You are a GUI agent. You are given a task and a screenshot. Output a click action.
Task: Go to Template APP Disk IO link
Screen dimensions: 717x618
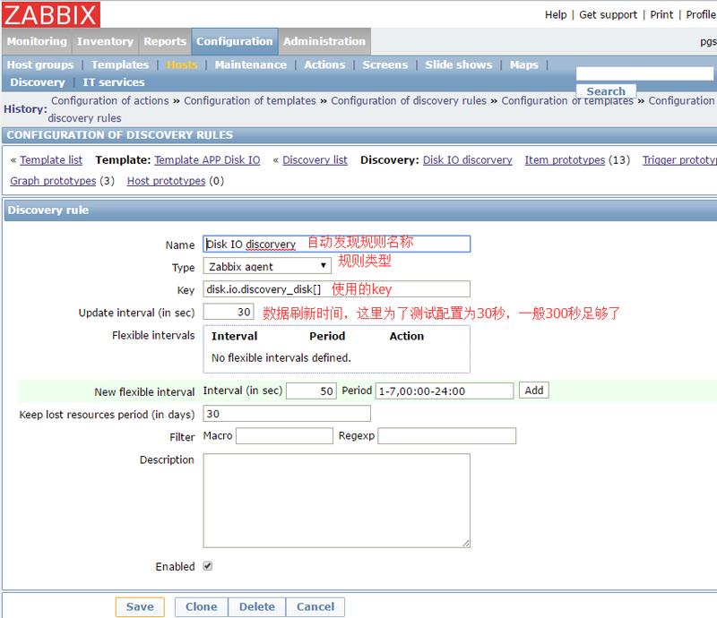(x=207, y=159)
